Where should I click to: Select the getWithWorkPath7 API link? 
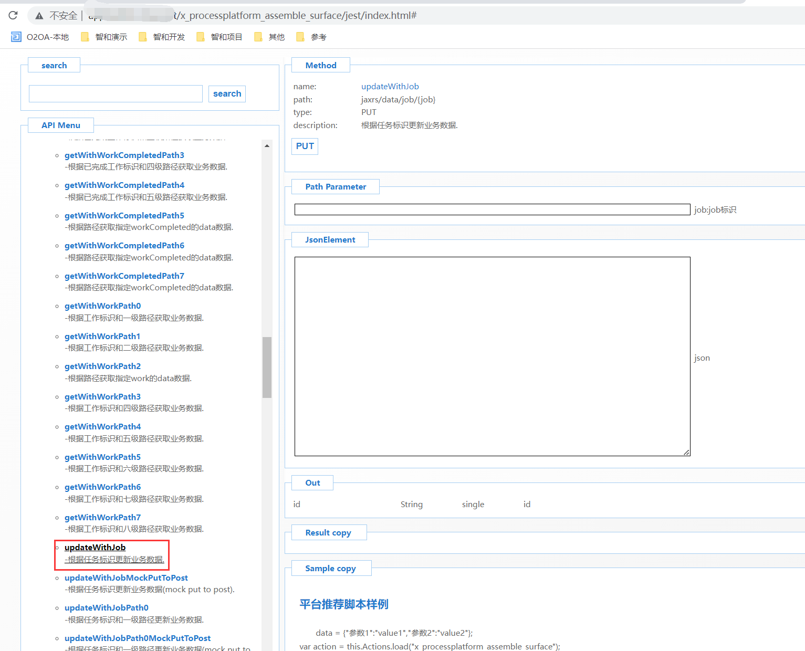click(x=103, y=517)
